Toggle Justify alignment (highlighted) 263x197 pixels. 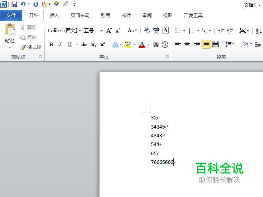point(206,44)
